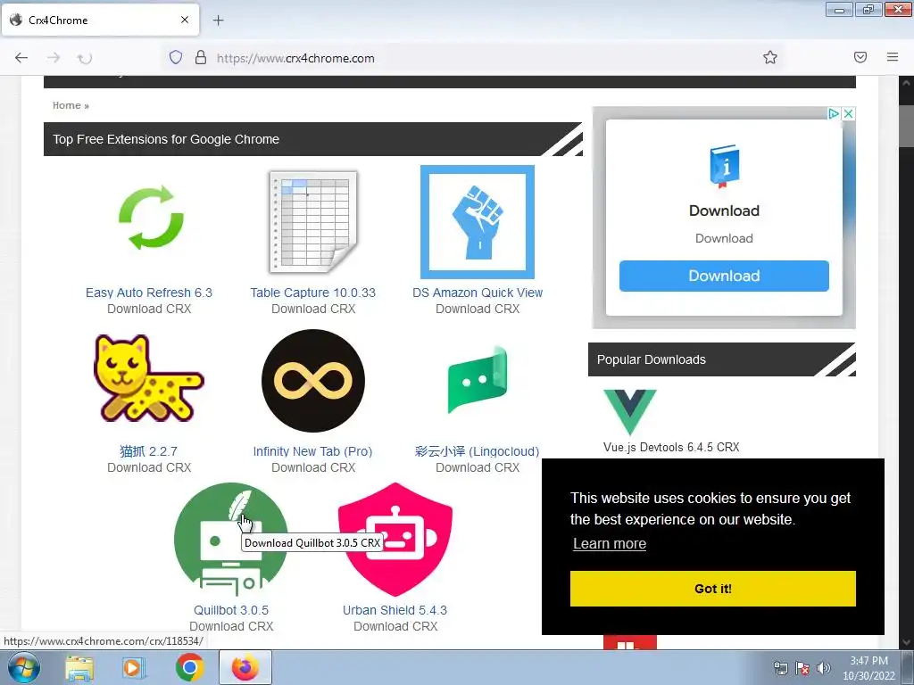Click the Home breadcrumb link
The height and width of the screenshot is (685, 914).
tap(66, 105)
